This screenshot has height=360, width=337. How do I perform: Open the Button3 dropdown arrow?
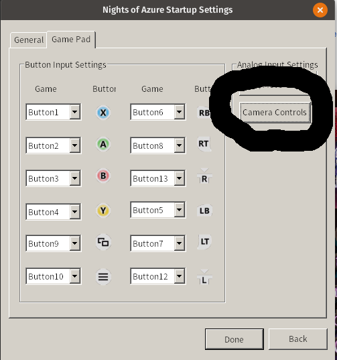(x=75, y=178)
